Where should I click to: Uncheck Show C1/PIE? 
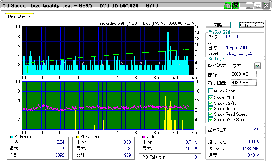[210, 98]
